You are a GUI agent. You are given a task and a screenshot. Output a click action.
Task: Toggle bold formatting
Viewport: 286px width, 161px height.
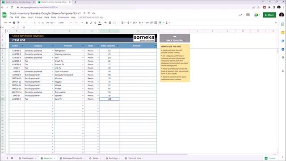(87, 23)
